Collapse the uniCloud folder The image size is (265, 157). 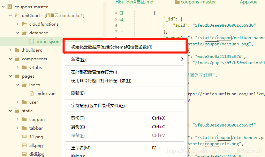click(x=10, y=16)
